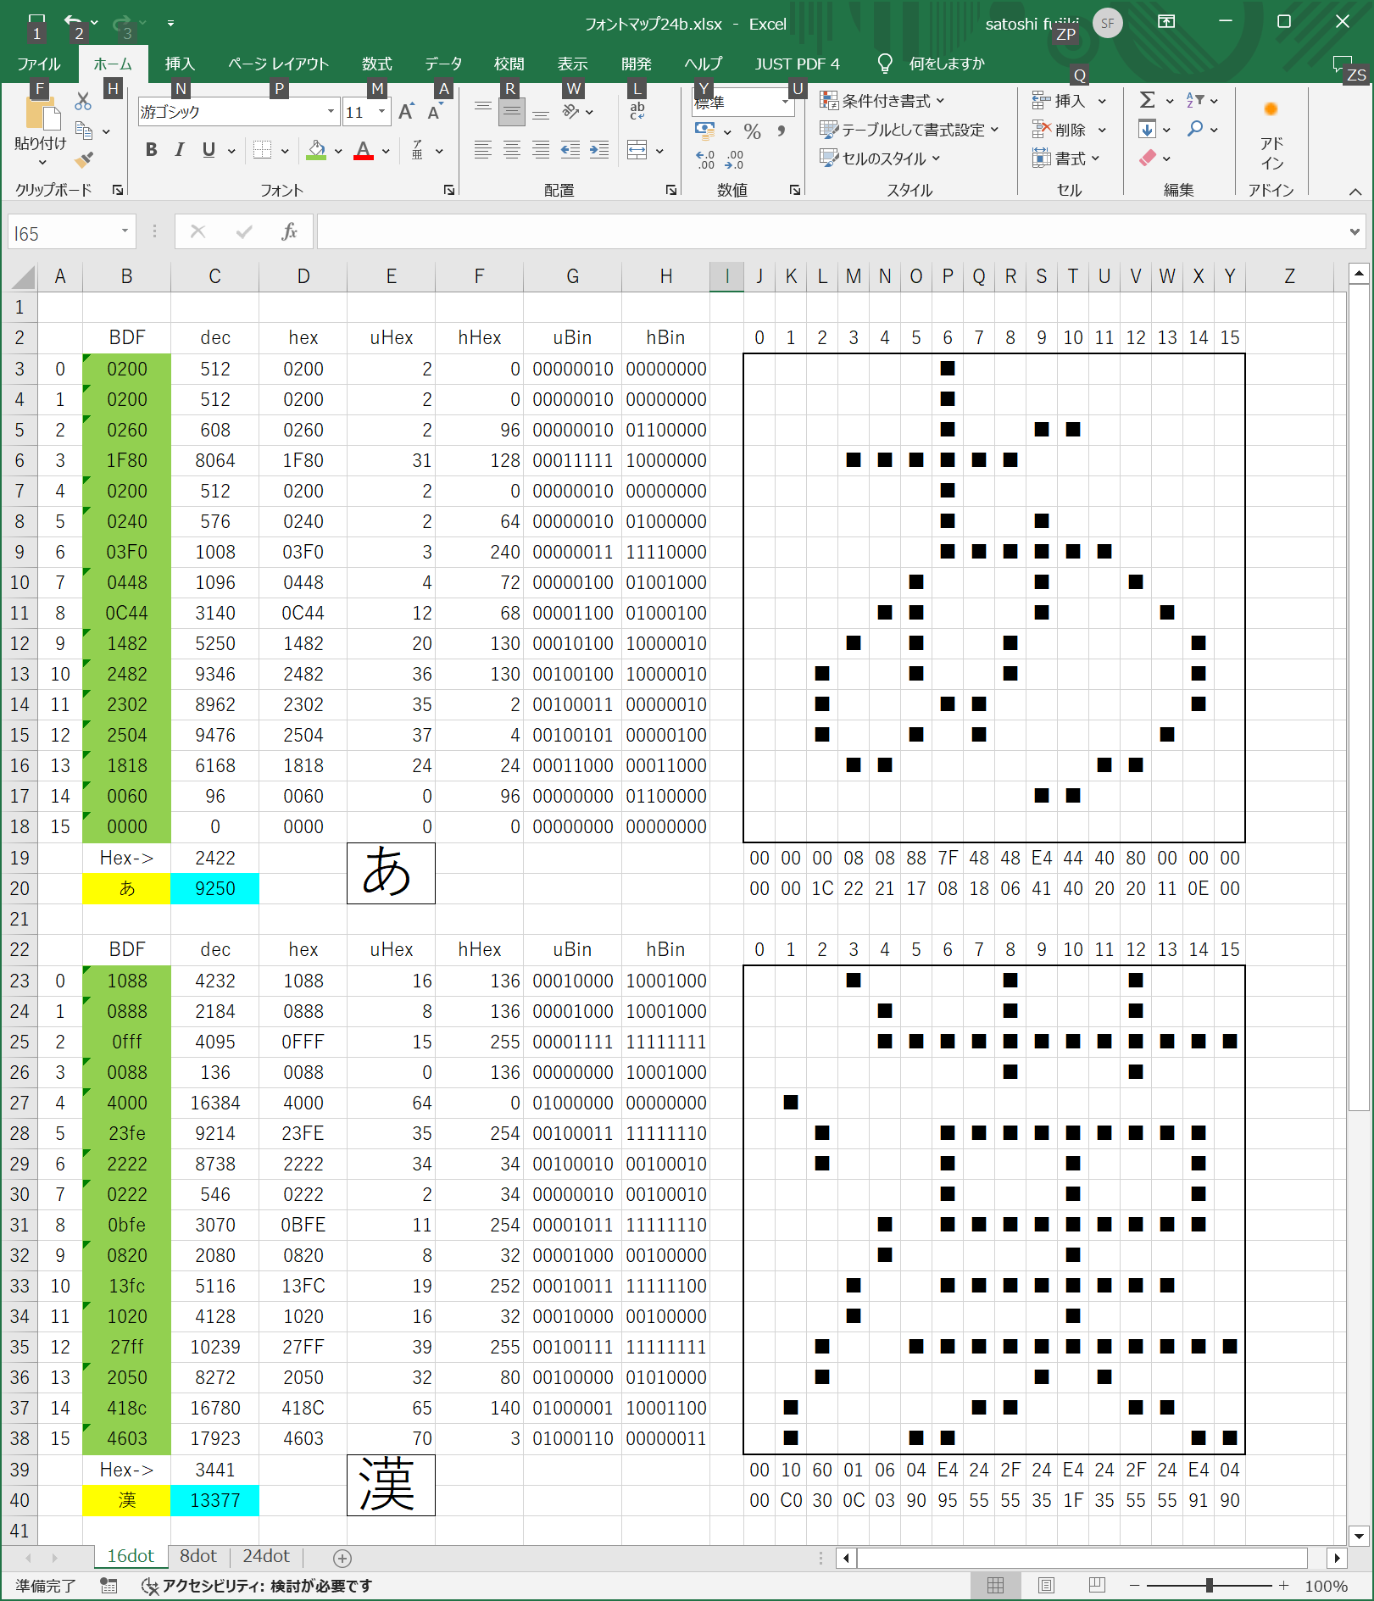The height and width of the screenshot is (1601, 1374).
Task: Switch to the 8dot sheet tab
Action: point(198,1555)
